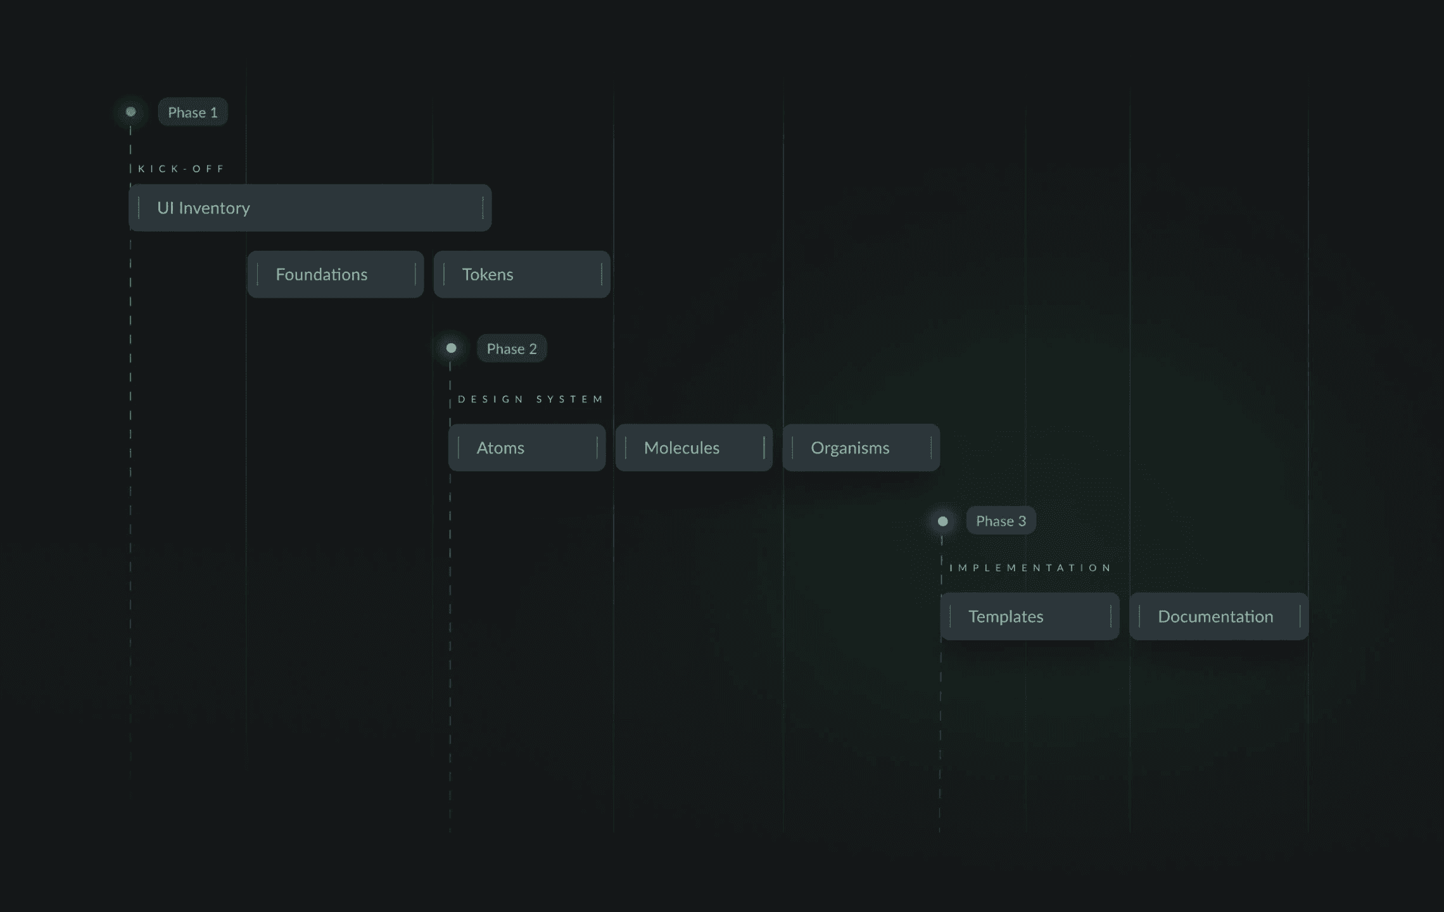This screenshot has width=1444, height=912.
Task: Select the Foundations task bar
Action: point(335,275)
